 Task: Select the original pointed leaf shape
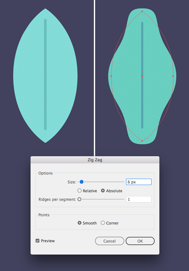(x=28, y=76)
